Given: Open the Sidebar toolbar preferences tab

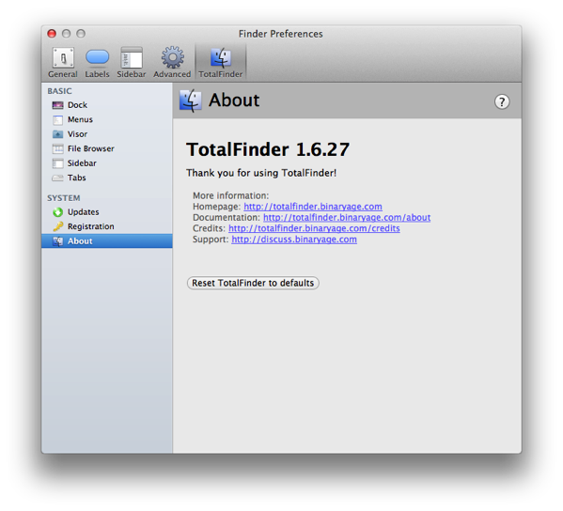Looking at the screenshot, I should point(131,62).
